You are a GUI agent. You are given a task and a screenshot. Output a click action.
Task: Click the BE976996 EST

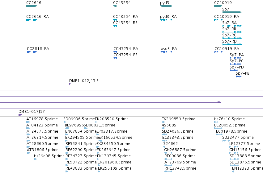coord(67,128)
